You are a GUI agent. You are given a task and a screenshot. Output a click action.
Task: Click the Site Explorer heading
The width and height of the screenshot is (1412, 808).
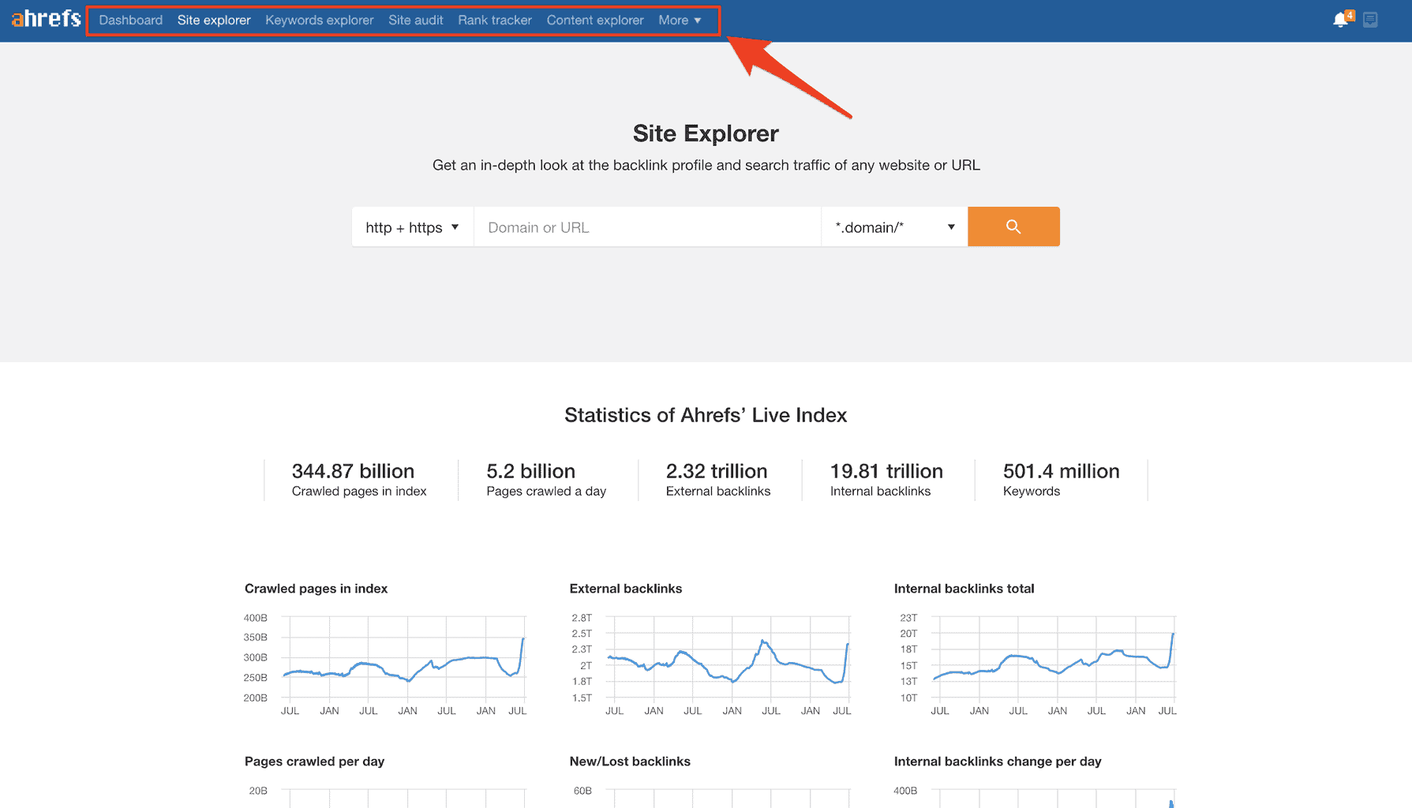(706, 133)
